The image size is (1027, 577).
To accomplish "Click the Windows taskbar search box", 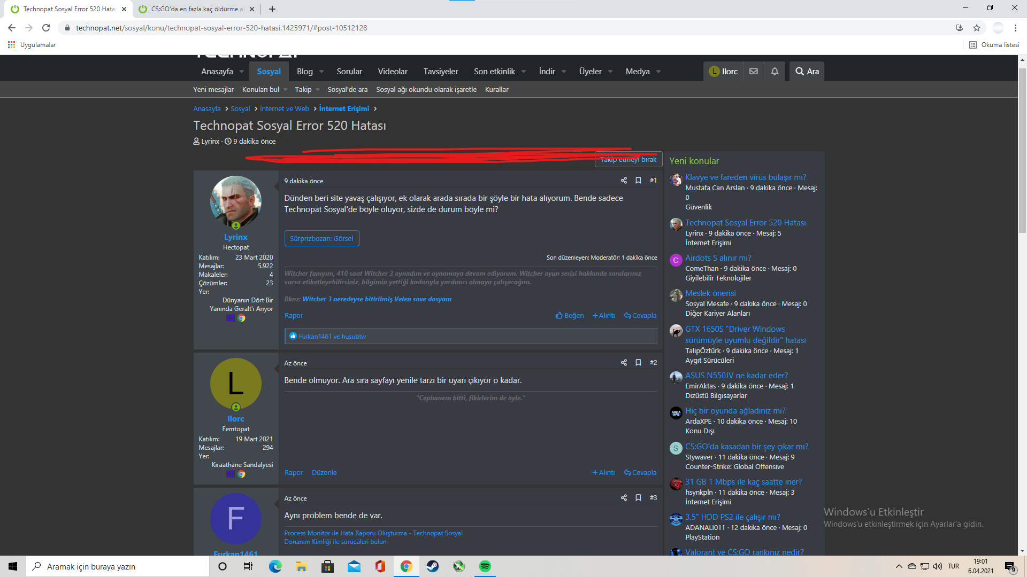I will coord(118,566).
